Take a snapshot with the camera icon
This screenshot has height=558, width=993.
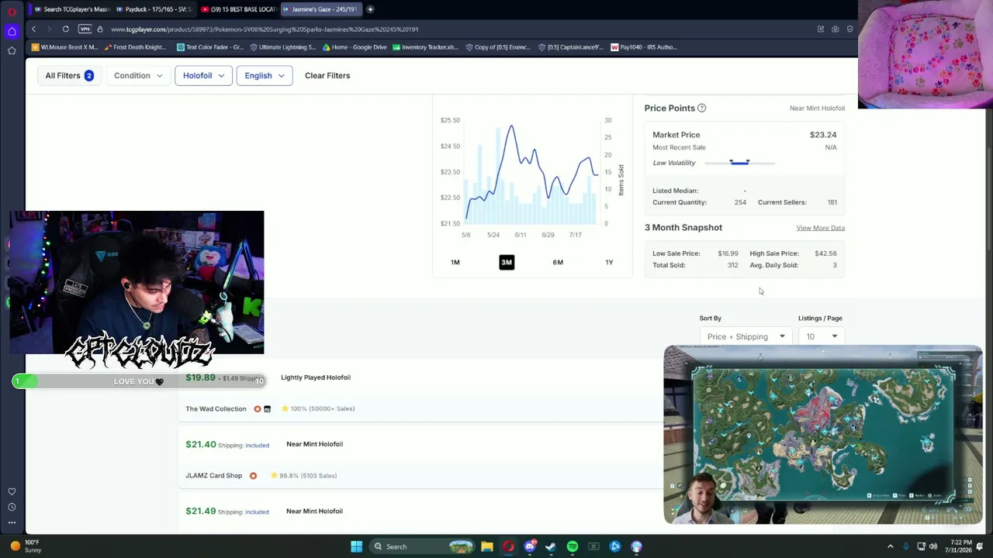pos(836,29)
